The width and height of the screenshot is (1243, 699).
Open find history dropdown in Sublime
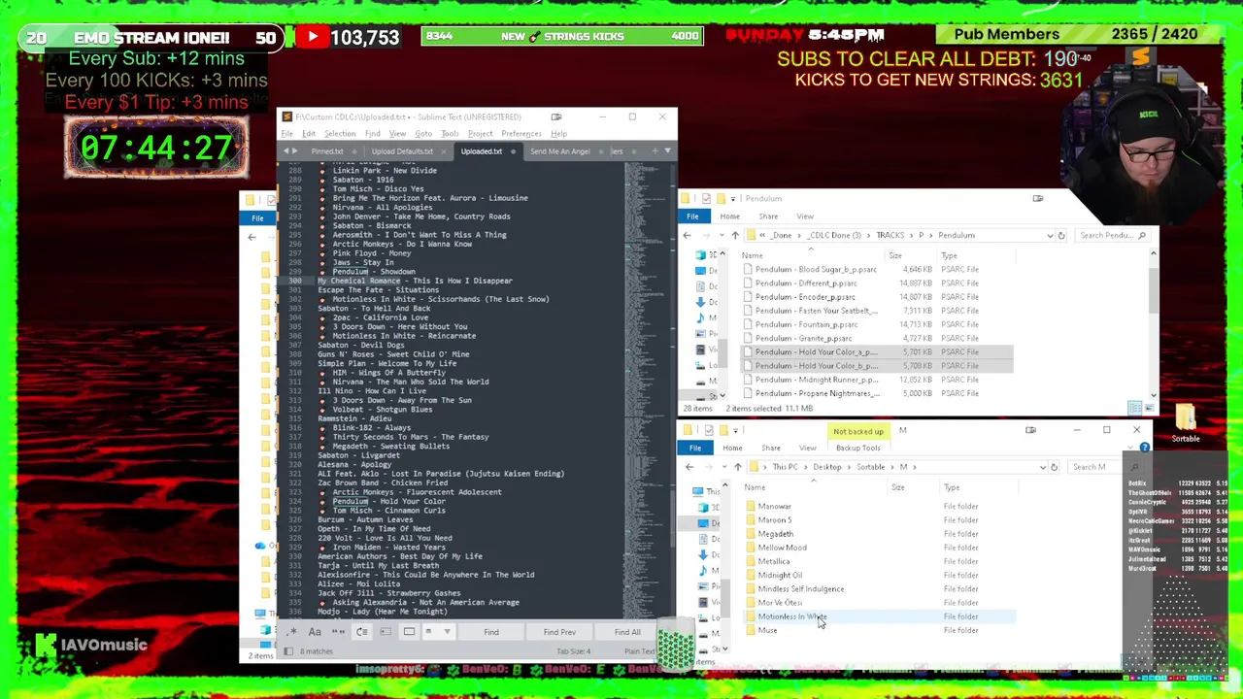[x=447, y=632]
